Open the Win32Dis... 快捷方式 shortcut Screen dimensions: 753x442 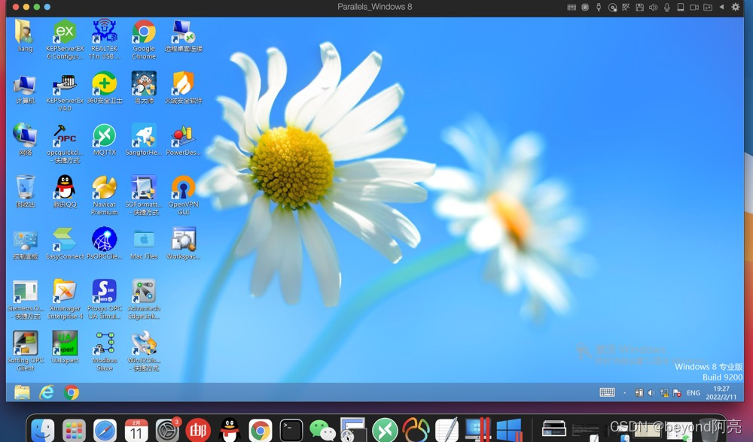coord(144,351)
